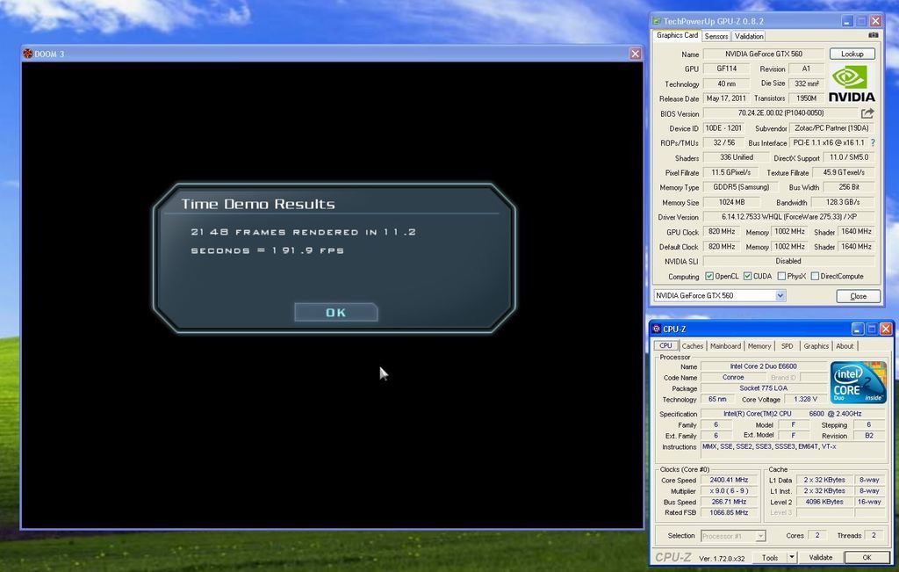Click the Intel Core 2 Duo E6600 name field
This screenshot has width=899, height=572.
pyautogui.click(x=763, y=366)
